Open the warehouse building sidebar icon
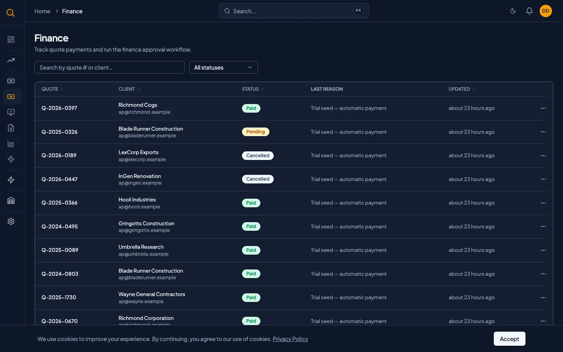Viewport: 563px width, 352px height. 11,201
